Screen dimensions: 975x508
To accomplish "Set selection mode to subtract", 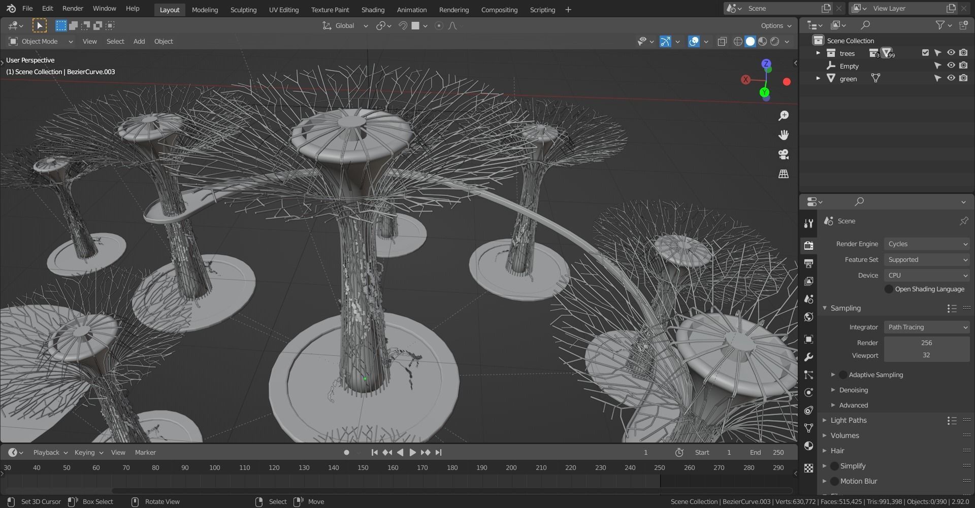I will (85, 25).
